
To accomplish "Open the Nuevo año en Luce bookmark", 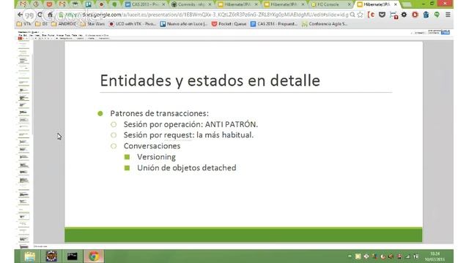I will click(x=184, y=24).
